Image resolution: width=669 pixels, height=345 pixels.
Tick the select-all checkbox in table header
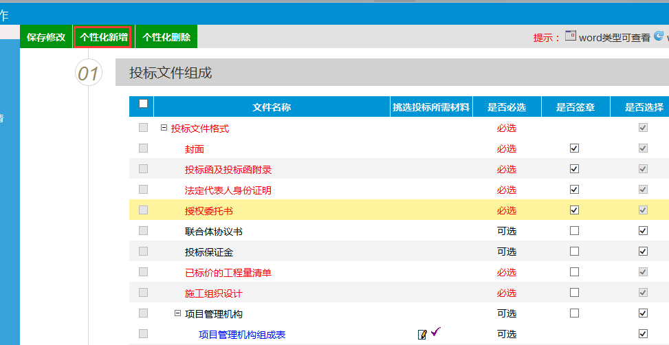click(x=143, y=104)
